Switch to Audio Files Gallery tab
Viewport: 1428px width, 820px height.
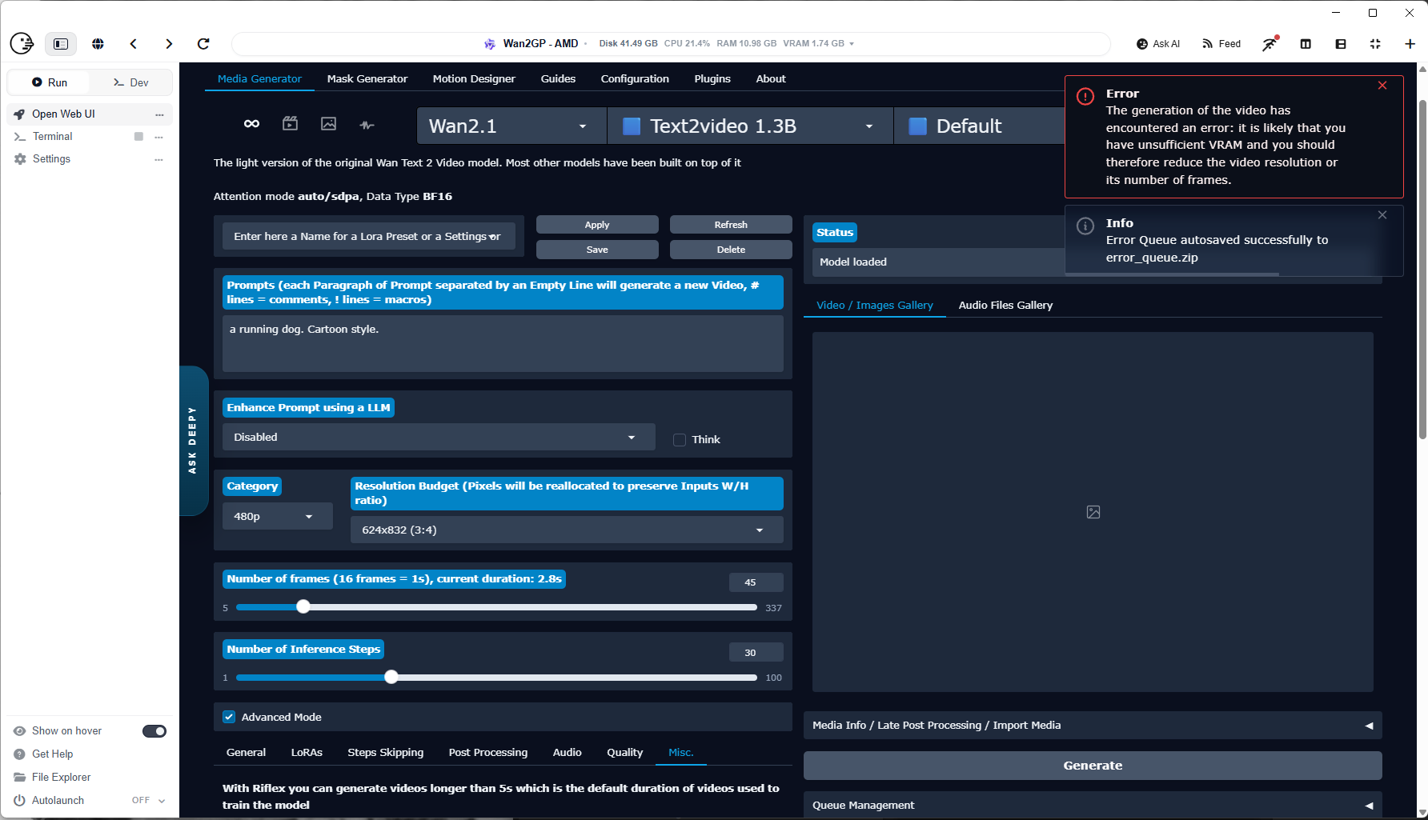[x=1005, y=305]
